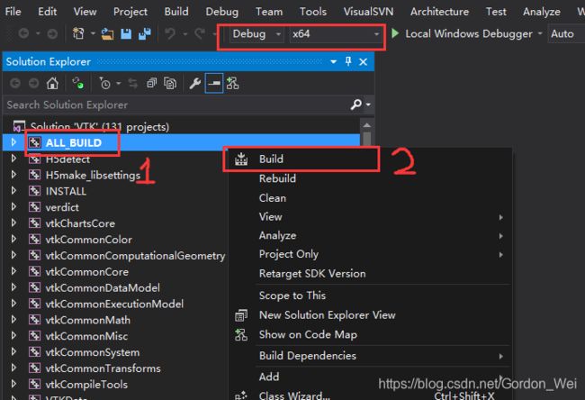Select the vtkCommonDataModel project

103,287
